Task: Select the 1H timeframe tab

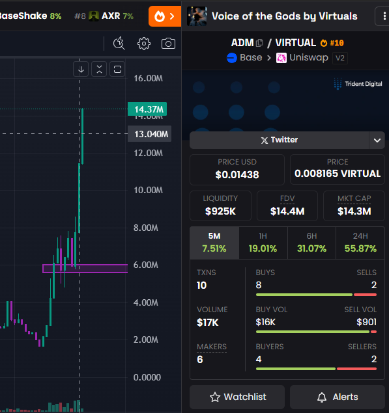Action: [x=263, y=243]
